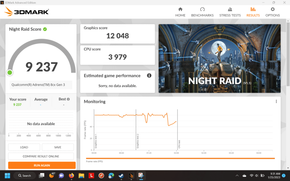The image size is (290, 181).
Task: Click the "Sorry, no data available." message
Action: point(118,86)
